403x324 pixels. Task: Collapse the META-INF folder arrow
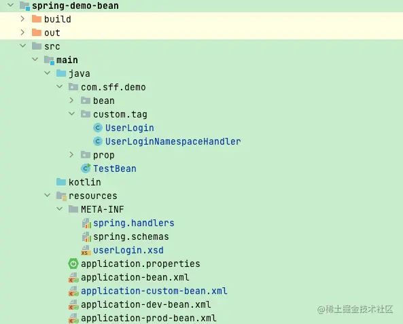coord(59,209)
